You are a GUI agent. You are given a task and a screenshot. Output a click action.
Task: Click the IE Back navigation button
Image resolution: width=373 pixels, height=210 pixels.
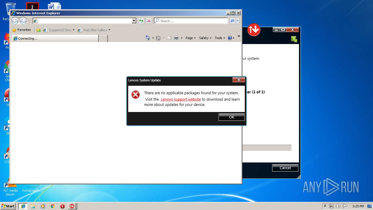[x=15, y=21]
